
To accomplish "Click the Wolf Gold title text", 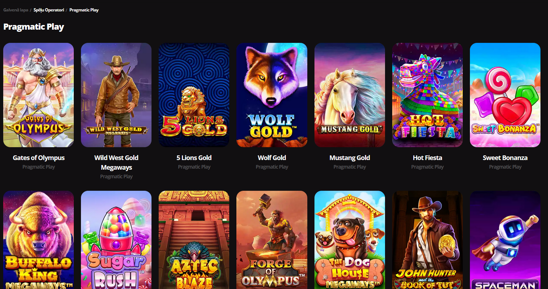I will click(x=272, y=158).
